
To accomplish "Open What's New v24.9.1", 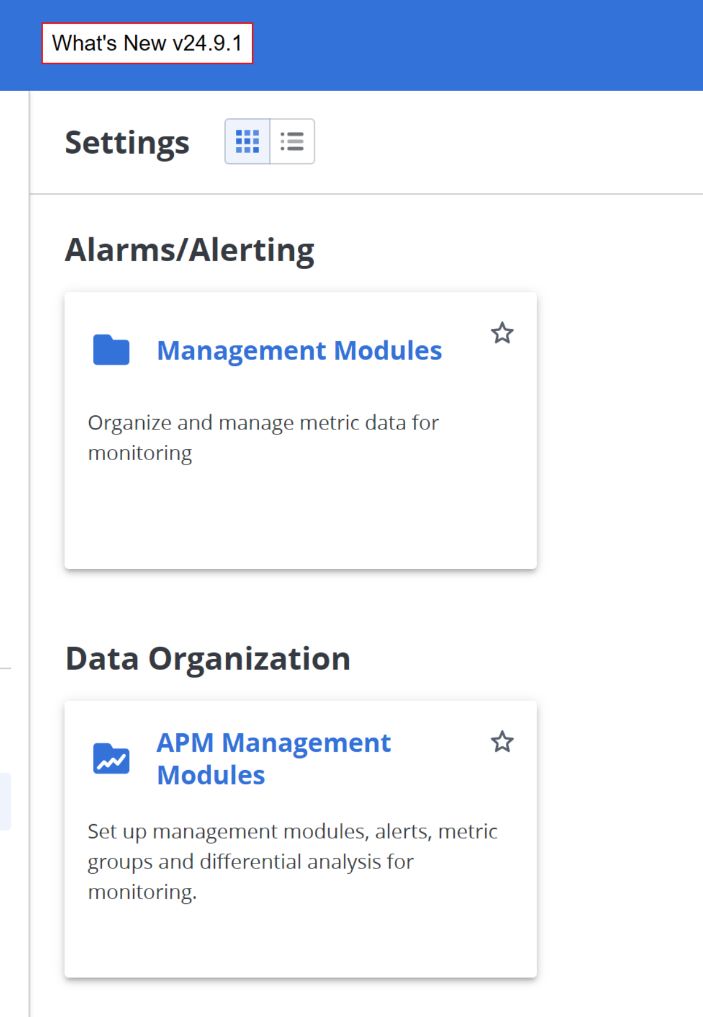I will point(147,43).
